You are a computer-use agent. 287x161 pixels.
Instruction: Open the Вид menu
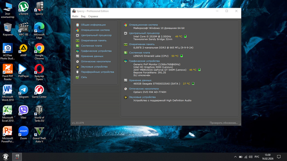point(83,16)
